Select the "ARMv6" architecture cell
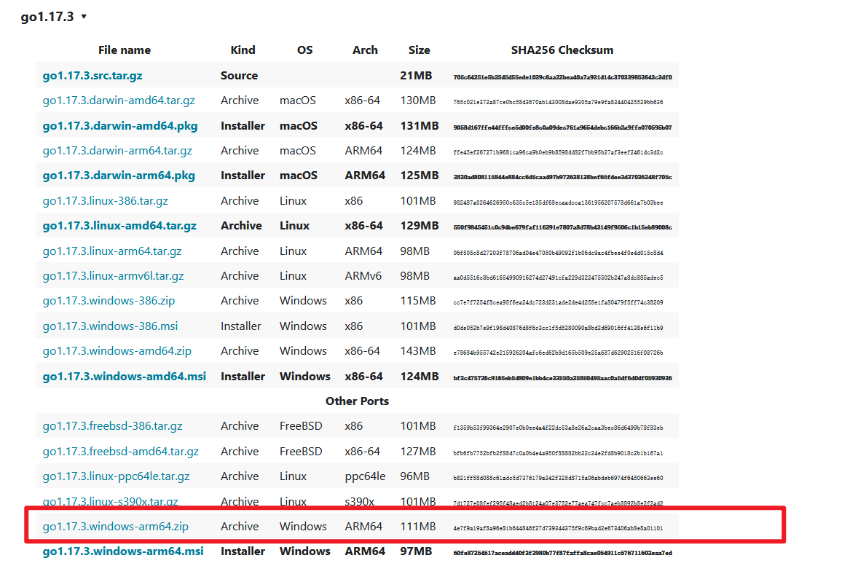 click(363, 276)
